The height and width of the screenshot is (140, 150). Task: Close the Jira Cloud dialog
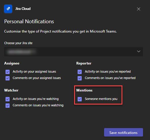pos(139,9)
